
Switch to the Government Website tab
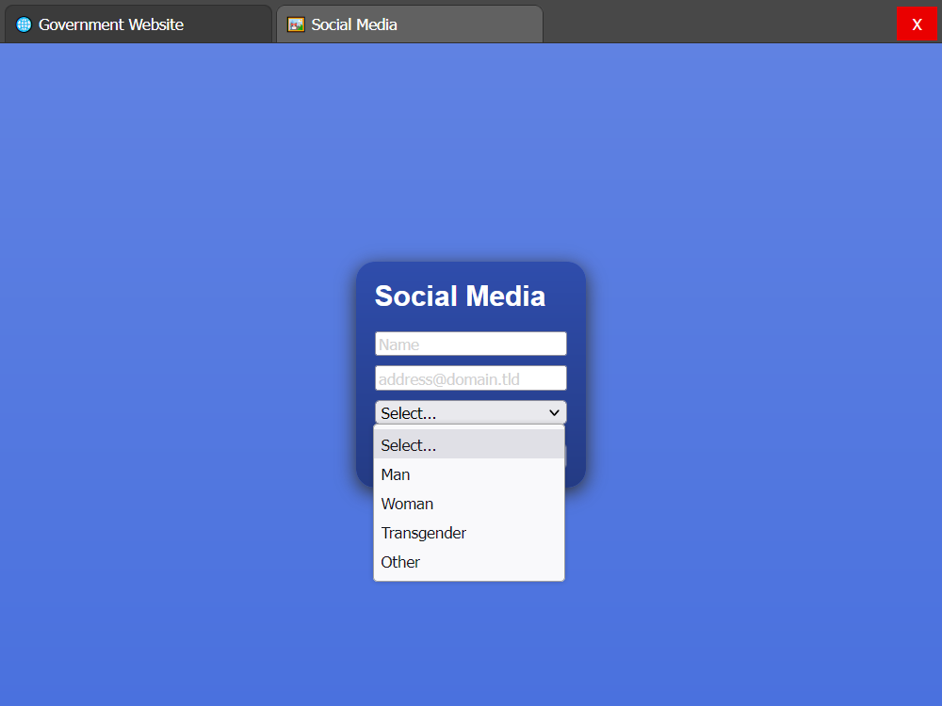[x=138, y=24]
